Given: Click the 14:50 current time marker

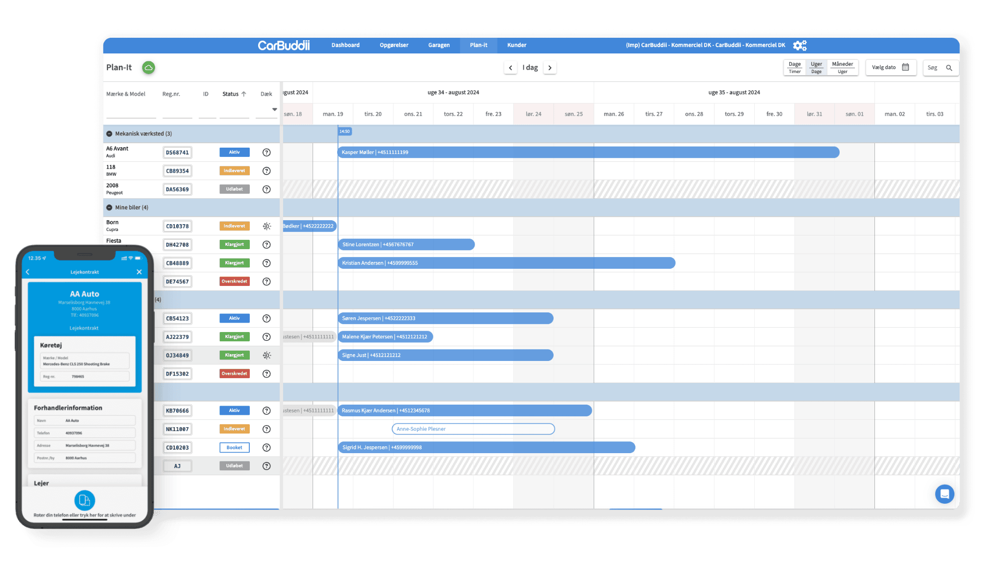Looking at the screenshot, I should point(344,131).
